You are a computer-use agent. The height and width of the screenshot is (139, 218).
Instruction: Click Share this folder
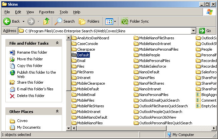[x=30, y=82]
